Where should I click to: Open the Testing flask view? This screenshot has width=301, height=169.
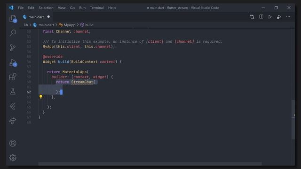click(13, 92)
